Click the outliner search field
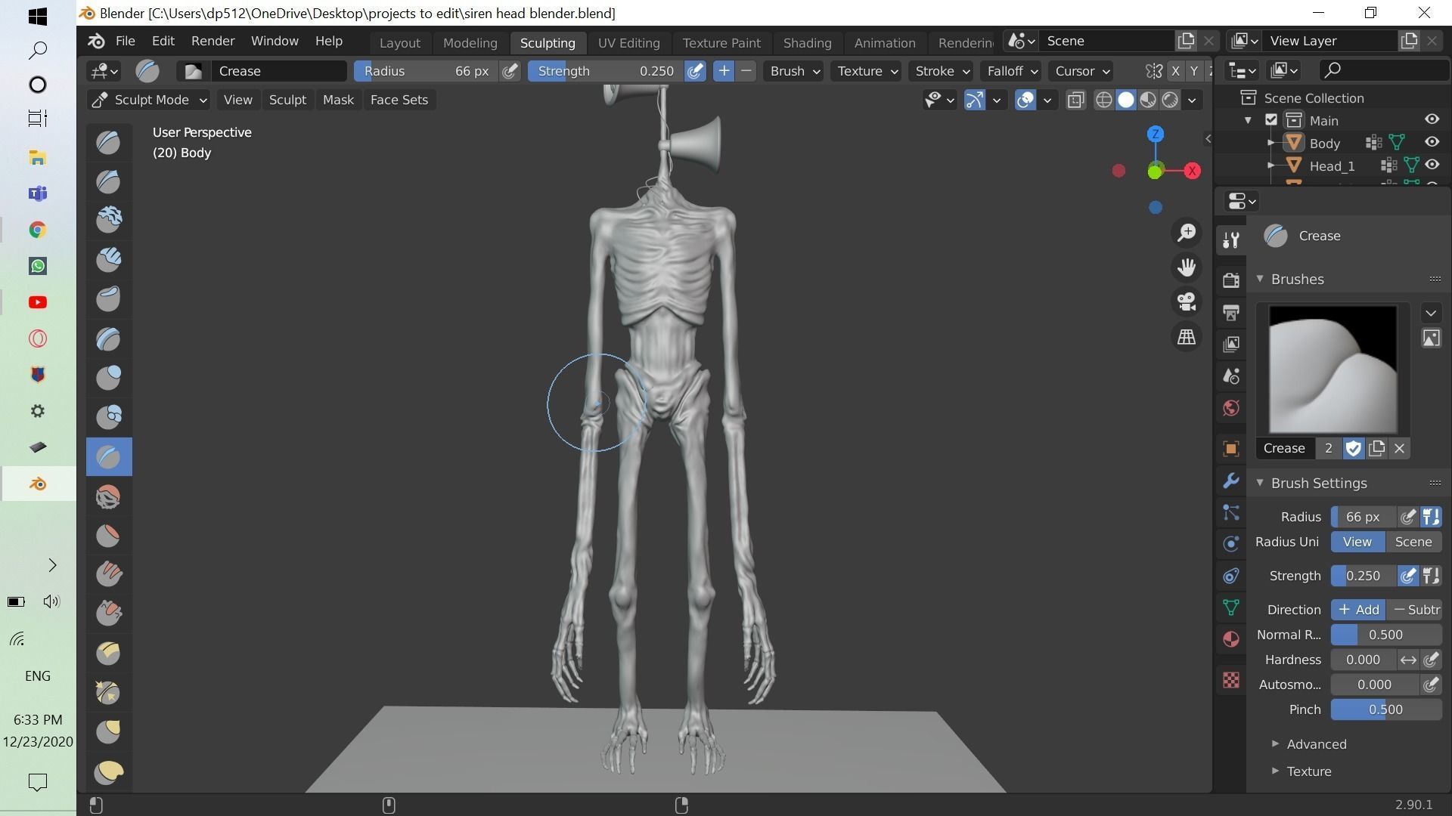Viewport: 1452px width, 816px height. pyautogui.click(x=1385, y=70)
